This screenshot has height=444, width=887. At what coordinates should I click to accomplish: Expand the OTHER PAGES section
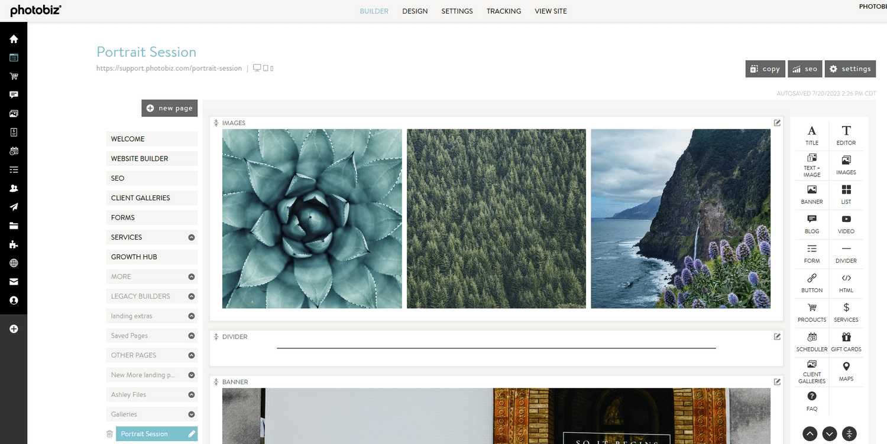[191, 355]
